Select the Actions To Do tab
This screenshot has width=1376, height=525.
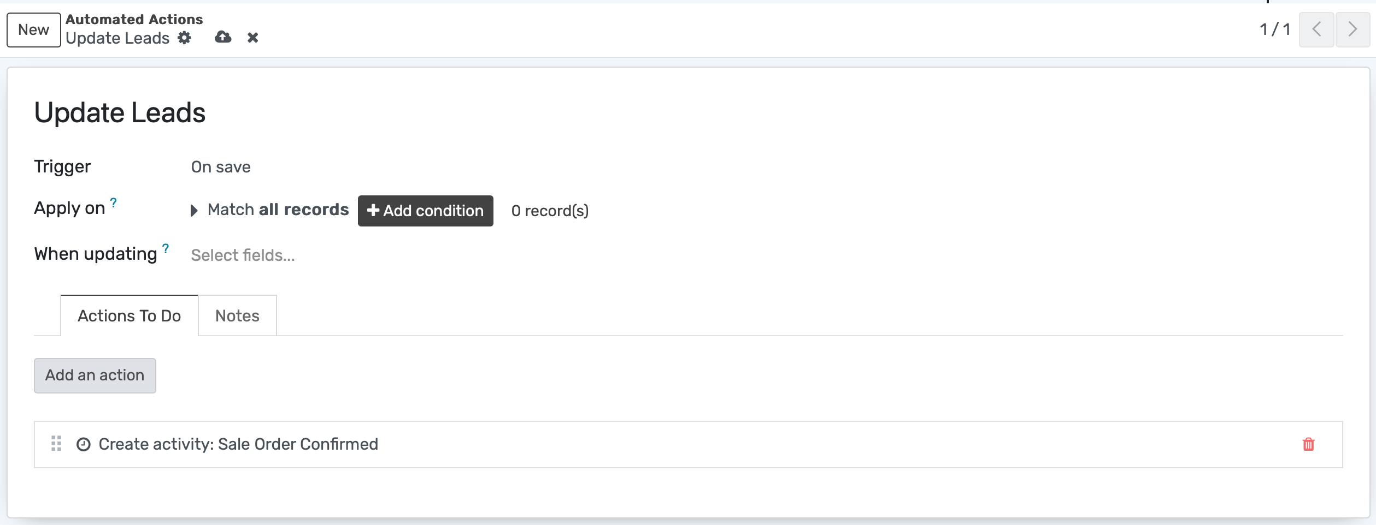tap(129, 316)
